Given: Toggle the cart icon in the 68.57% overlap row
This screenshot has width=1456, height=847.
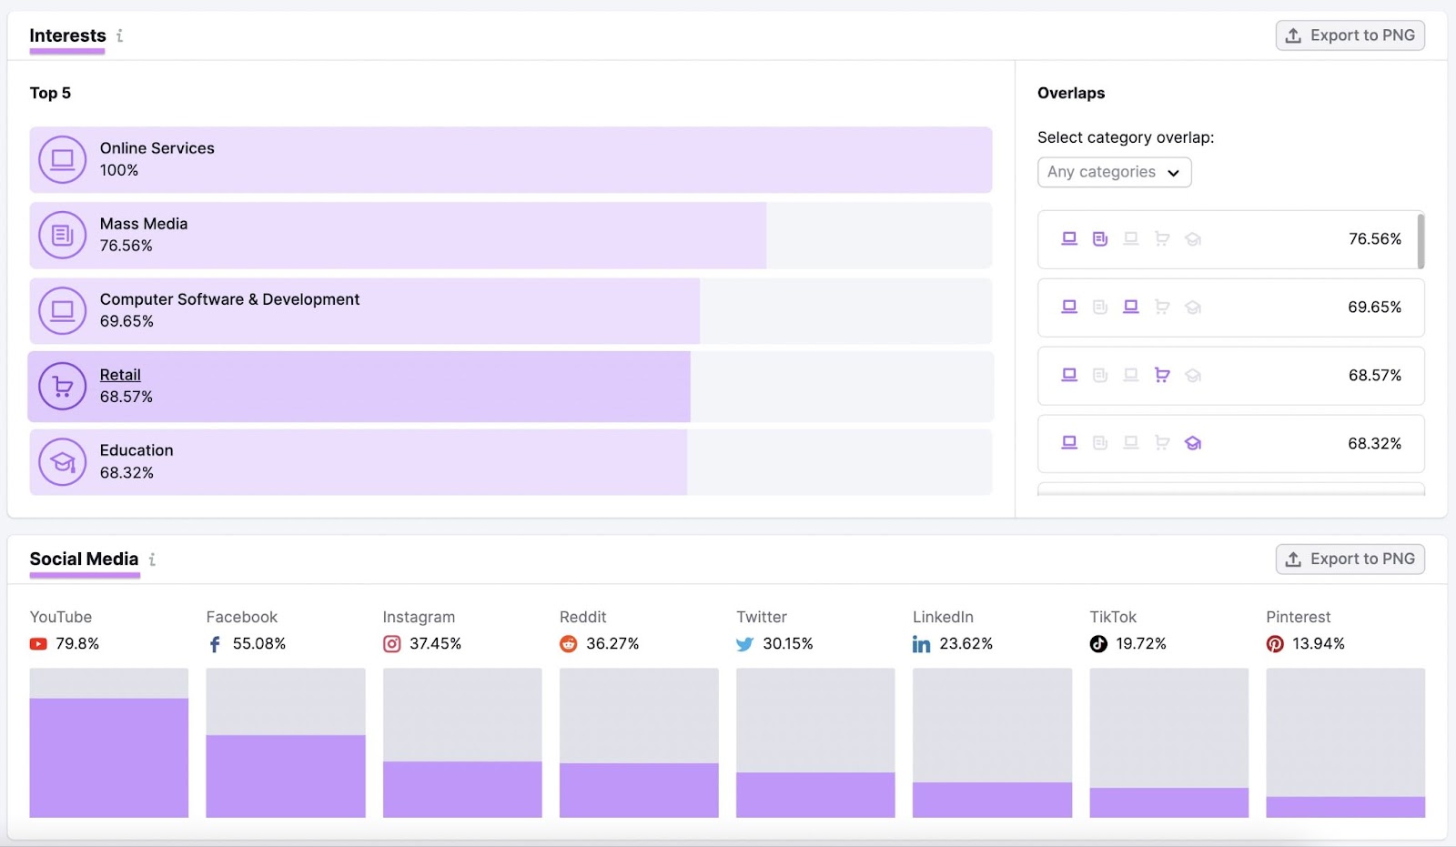Looking at the screenshot, I should coord(1162,375).
